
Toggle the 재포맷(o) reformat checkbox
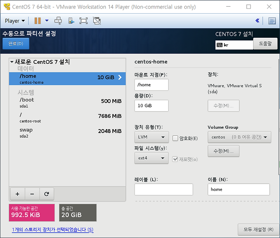click(175, 159)
